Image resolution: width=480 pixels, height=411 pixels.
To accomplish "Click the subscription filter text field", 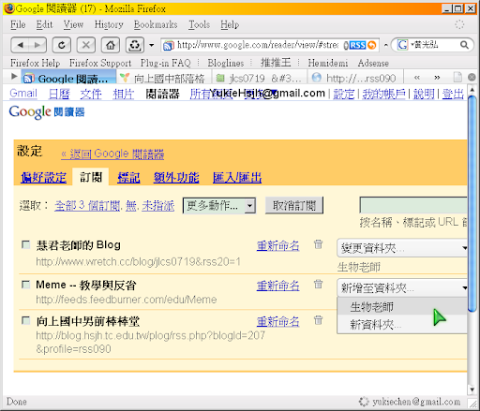I will point(413,205).
